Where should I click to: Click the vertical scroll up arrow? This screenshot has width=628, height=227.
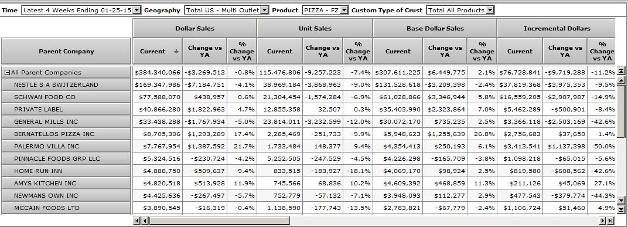coord(621,80)
